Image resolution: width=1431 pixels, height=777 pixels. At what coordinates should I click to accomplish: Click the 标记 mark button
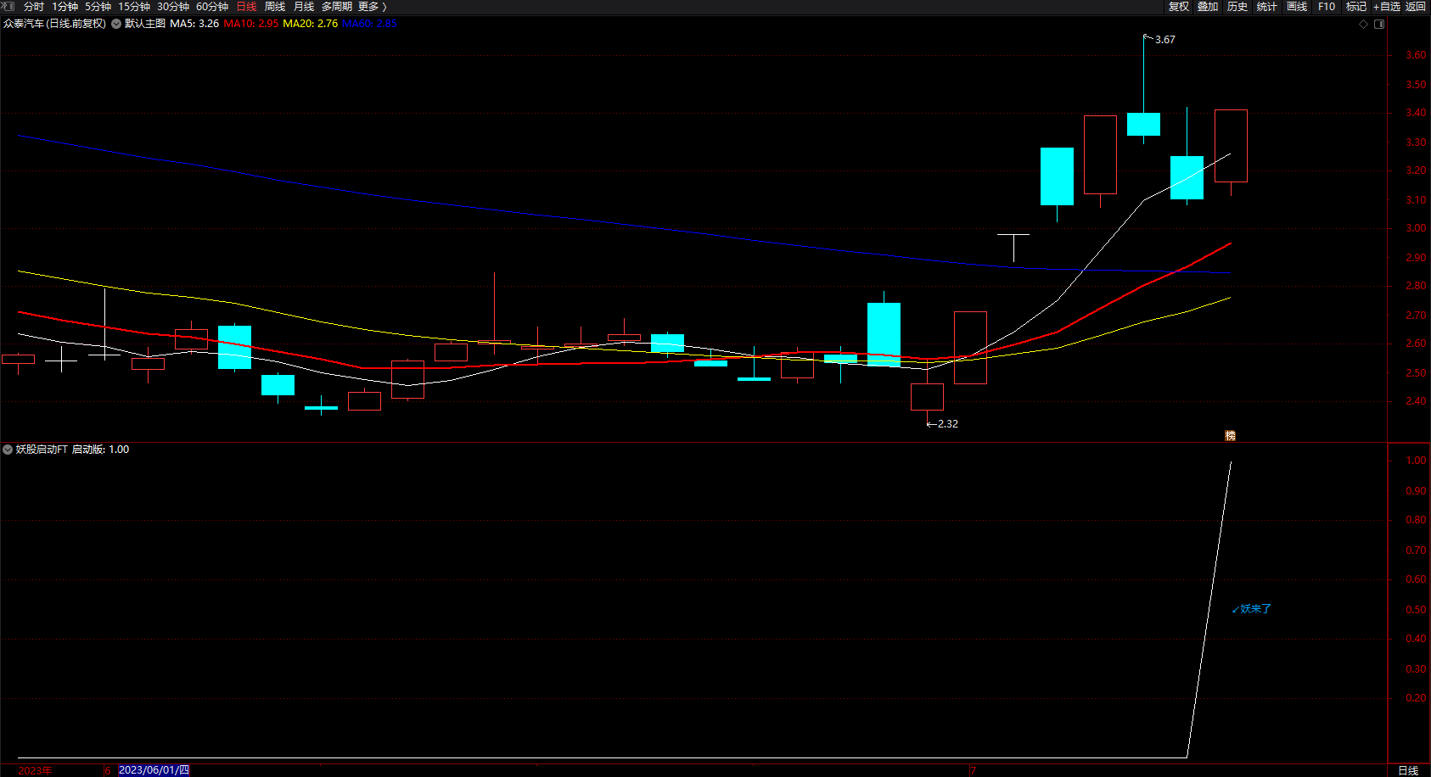(1356, 7)
